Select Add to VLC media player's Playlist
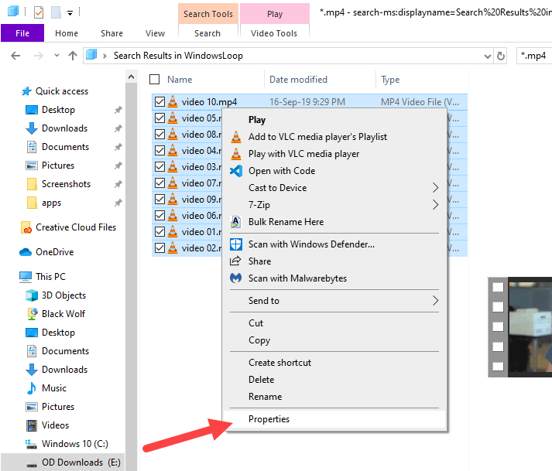 (334, 137)
